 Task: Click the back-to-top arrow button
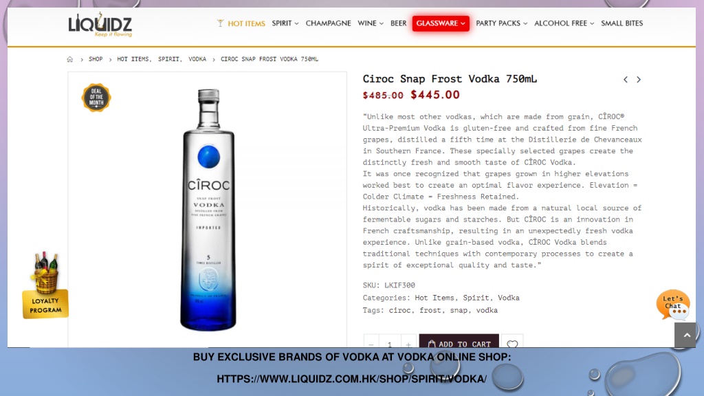(x=685, y=335)
